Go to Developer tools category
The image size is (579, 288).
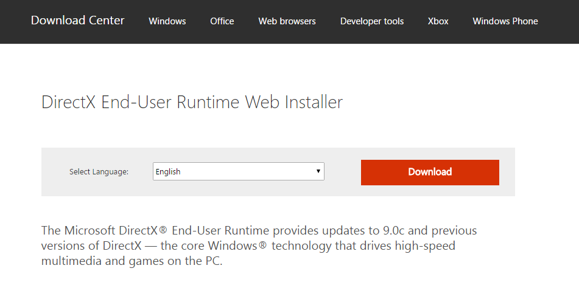tap(372, 21)
